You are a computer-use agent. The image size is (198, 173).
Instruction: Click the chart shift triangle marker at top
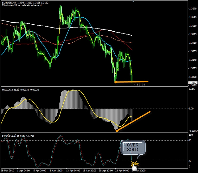133,1
